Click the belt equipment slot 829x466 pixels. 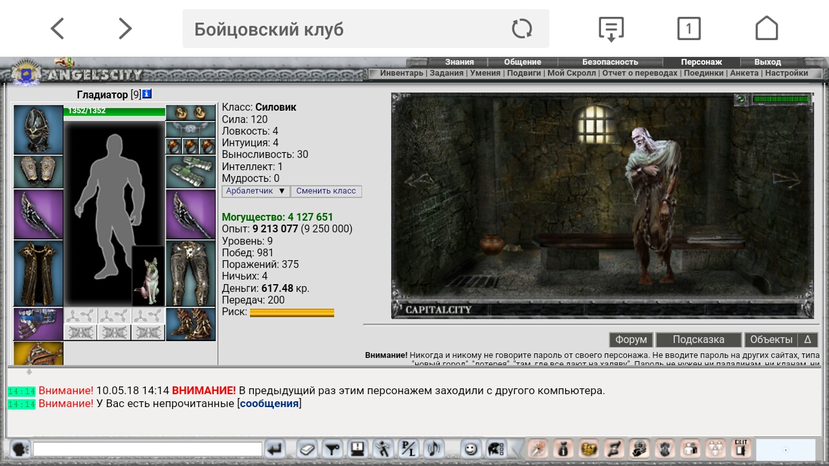point(38,324)
